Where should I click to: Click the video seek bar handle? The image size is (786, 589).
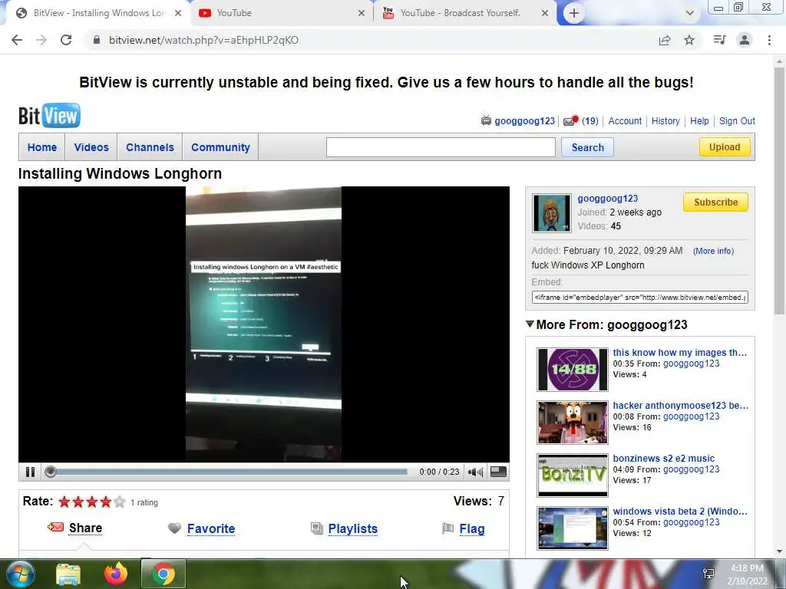[x=50, y=472]
